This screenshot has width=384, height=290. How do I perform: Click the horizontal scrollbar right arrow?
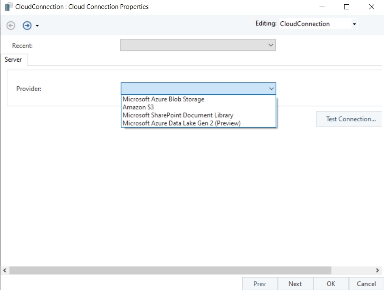tap(378, 270)
